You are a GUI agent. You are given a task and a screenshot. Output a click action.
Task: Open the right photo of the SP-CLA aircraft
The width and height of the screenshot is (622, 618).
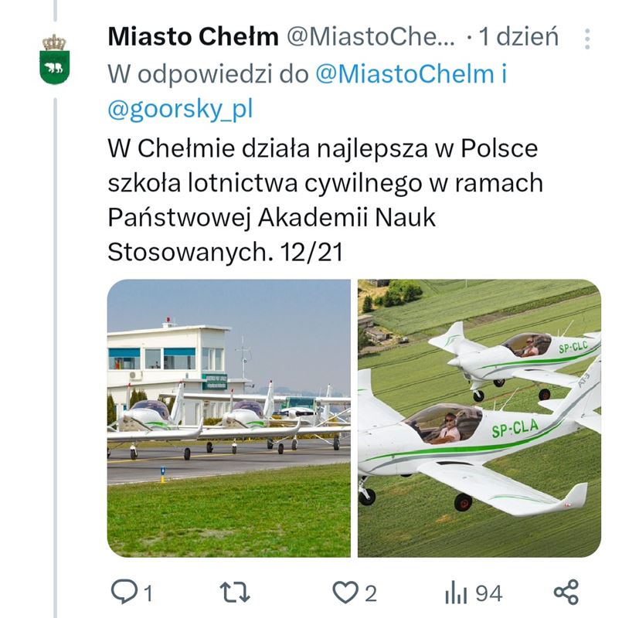[x=479, y=418]
